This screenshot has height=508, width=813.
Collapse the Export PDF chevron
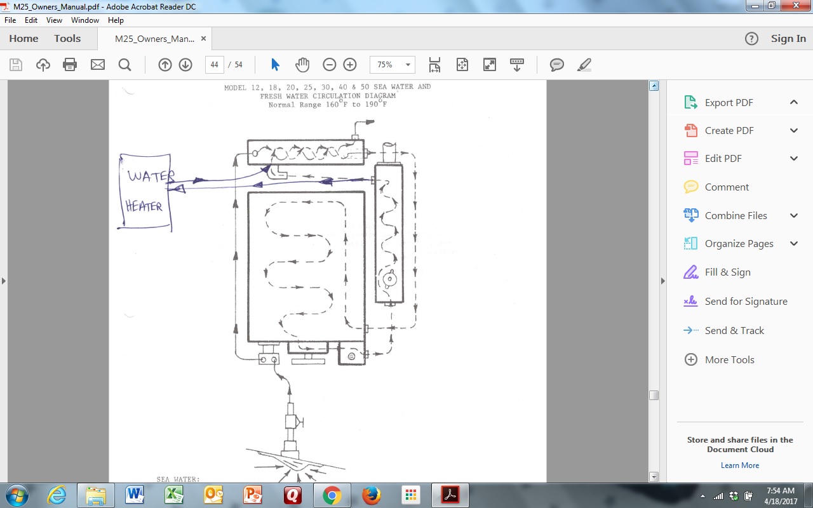click(x=794, y=102)
